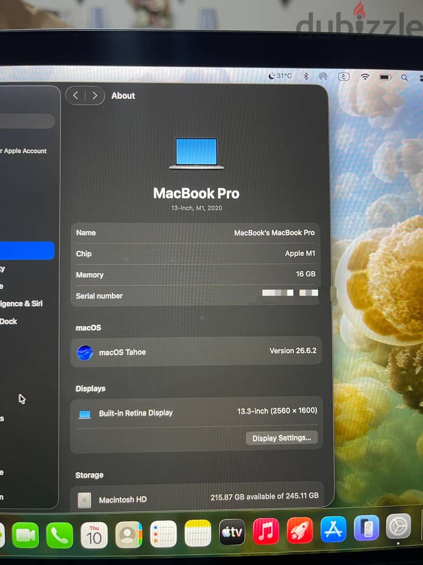Viewport: 423px width, 565px height.
Task: Open Spotlight search magnifier
Action: (x=404, y=77)
